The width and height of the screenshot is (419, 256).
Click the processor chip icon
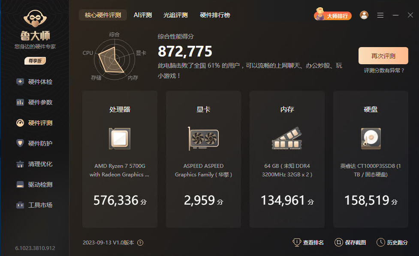coord(120,139)
